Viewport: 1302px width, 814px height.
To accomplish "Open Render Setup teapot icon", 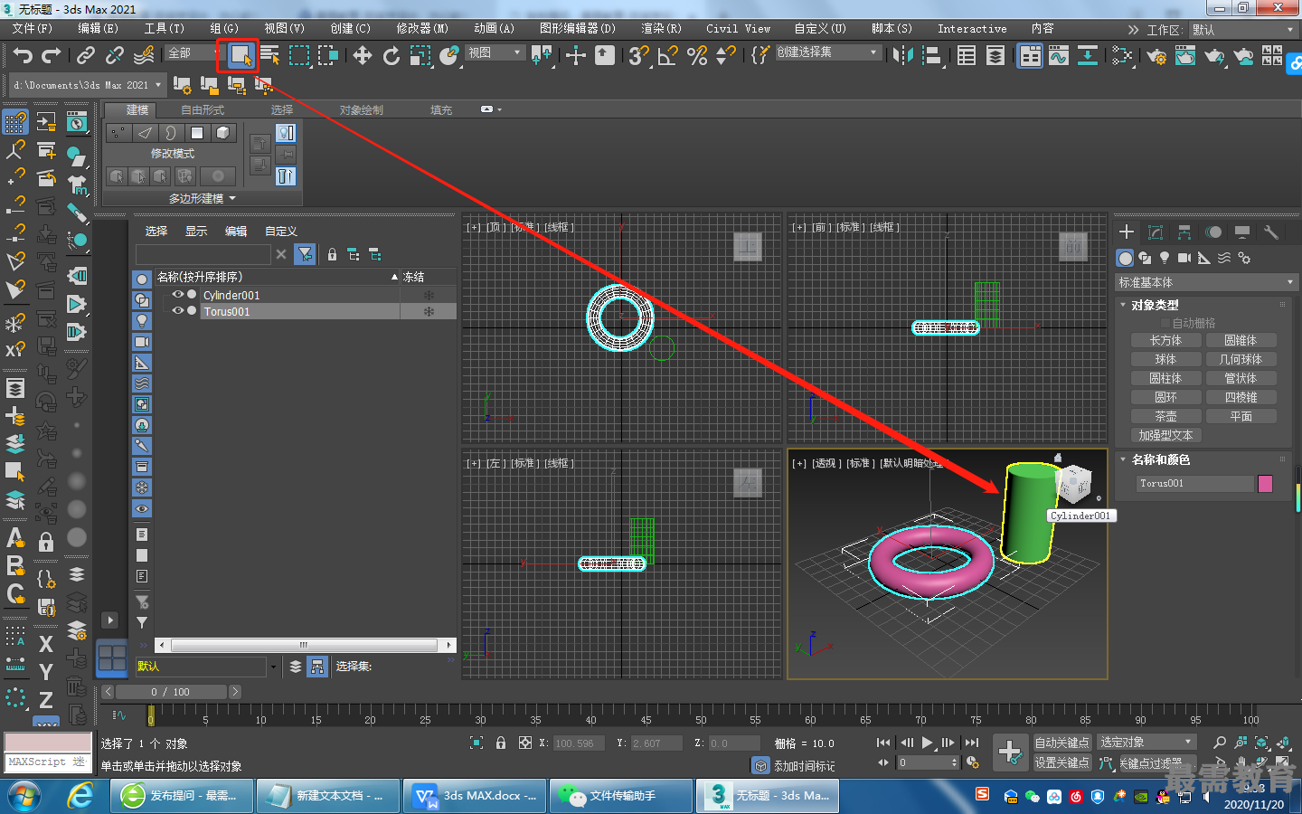I will coord(1156,56).
